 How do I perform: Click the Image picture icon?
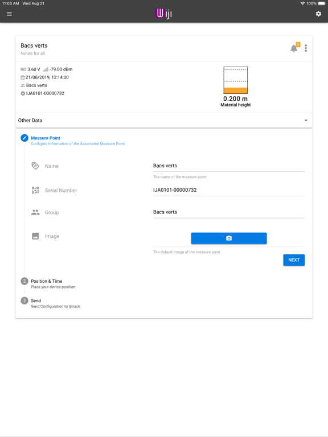[35, 236]
